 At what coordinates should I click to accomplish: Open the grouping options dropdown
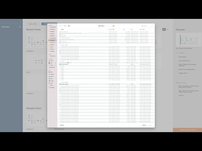pos(69,26)
